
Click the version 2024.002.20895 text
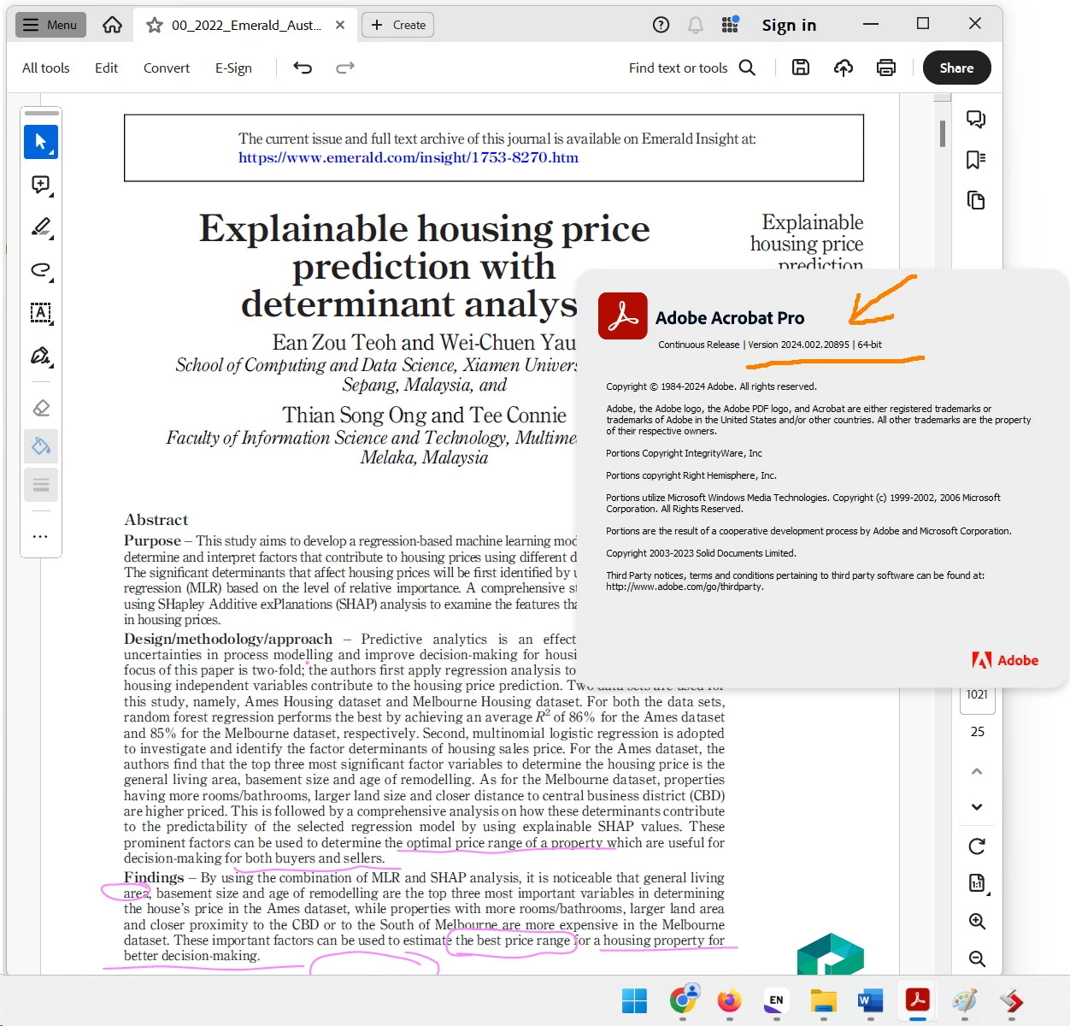798,345
